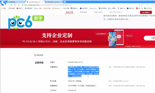
Task: Click the battery 4100mAh remark note
Action: click(119, 81)
